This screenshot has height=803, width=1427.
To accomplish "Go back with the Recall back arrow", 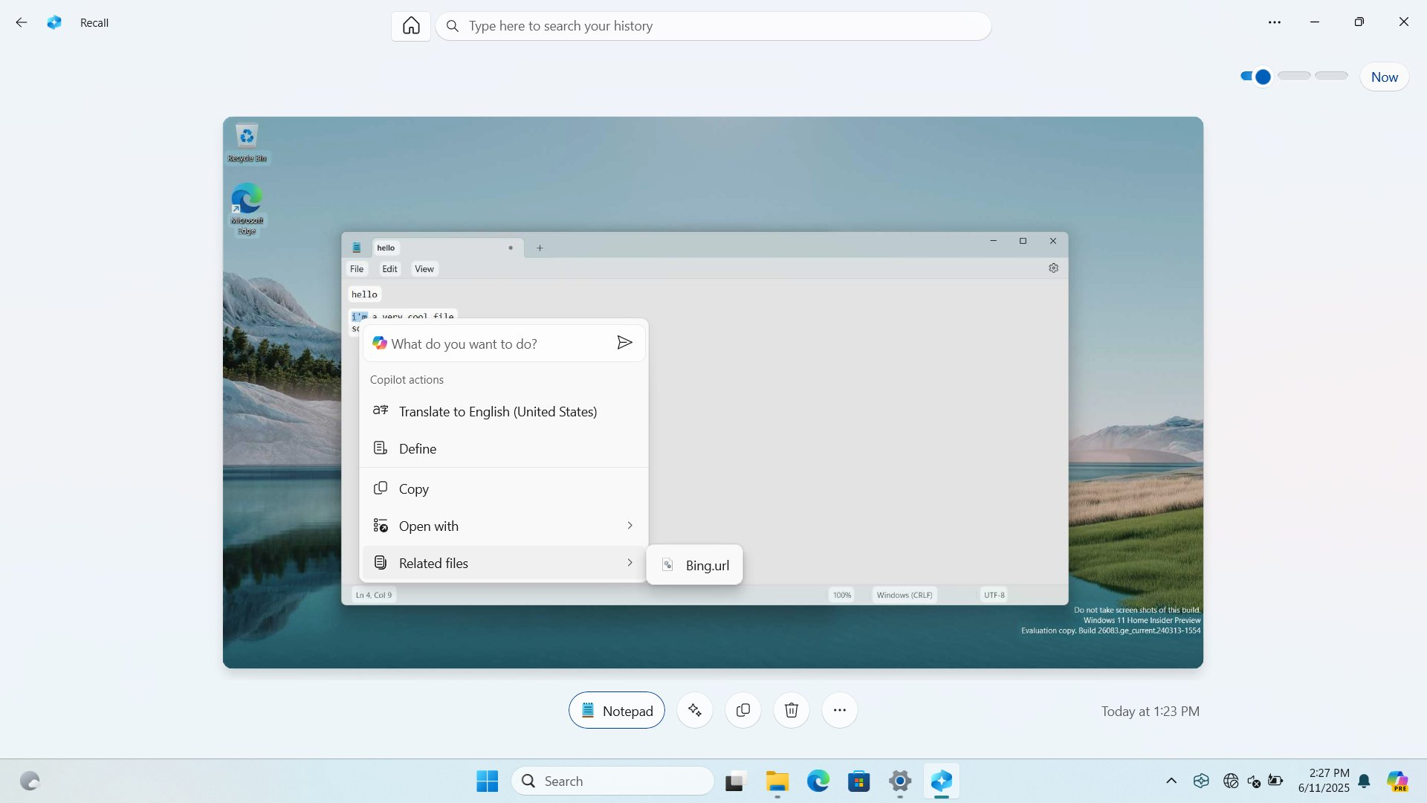I will (x=22, y=22).
